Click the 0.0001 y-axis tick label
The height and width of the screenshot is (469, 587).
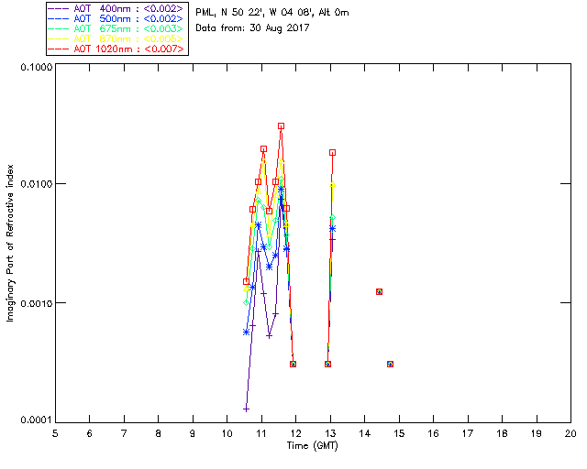[36, 420]
